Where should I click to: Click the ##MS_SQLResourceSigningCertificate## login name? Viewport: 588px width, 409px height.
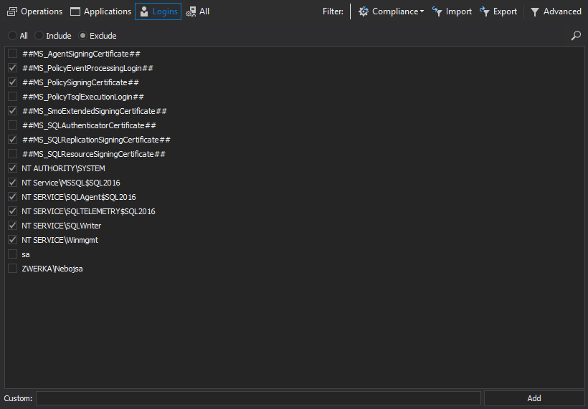click(94, 154)
